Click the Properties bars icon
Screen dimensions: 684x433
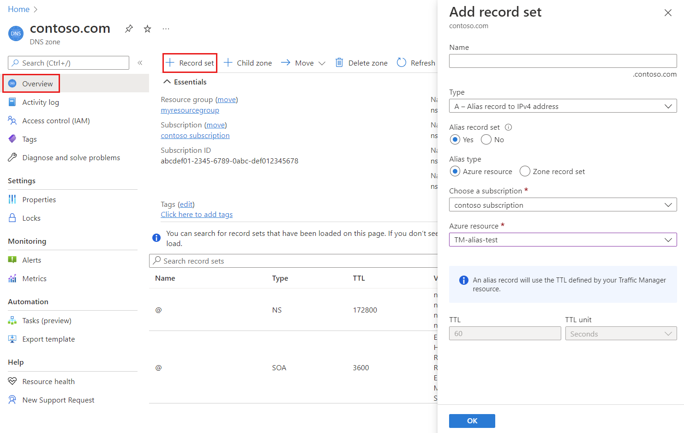pyautogui.click(x=12, y=199)
